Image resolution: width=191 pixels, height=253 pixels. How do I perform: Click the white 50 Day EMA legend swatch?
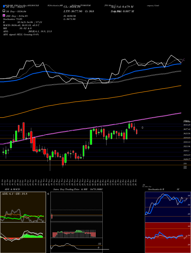pyautogui.click(x=4, y=11)
